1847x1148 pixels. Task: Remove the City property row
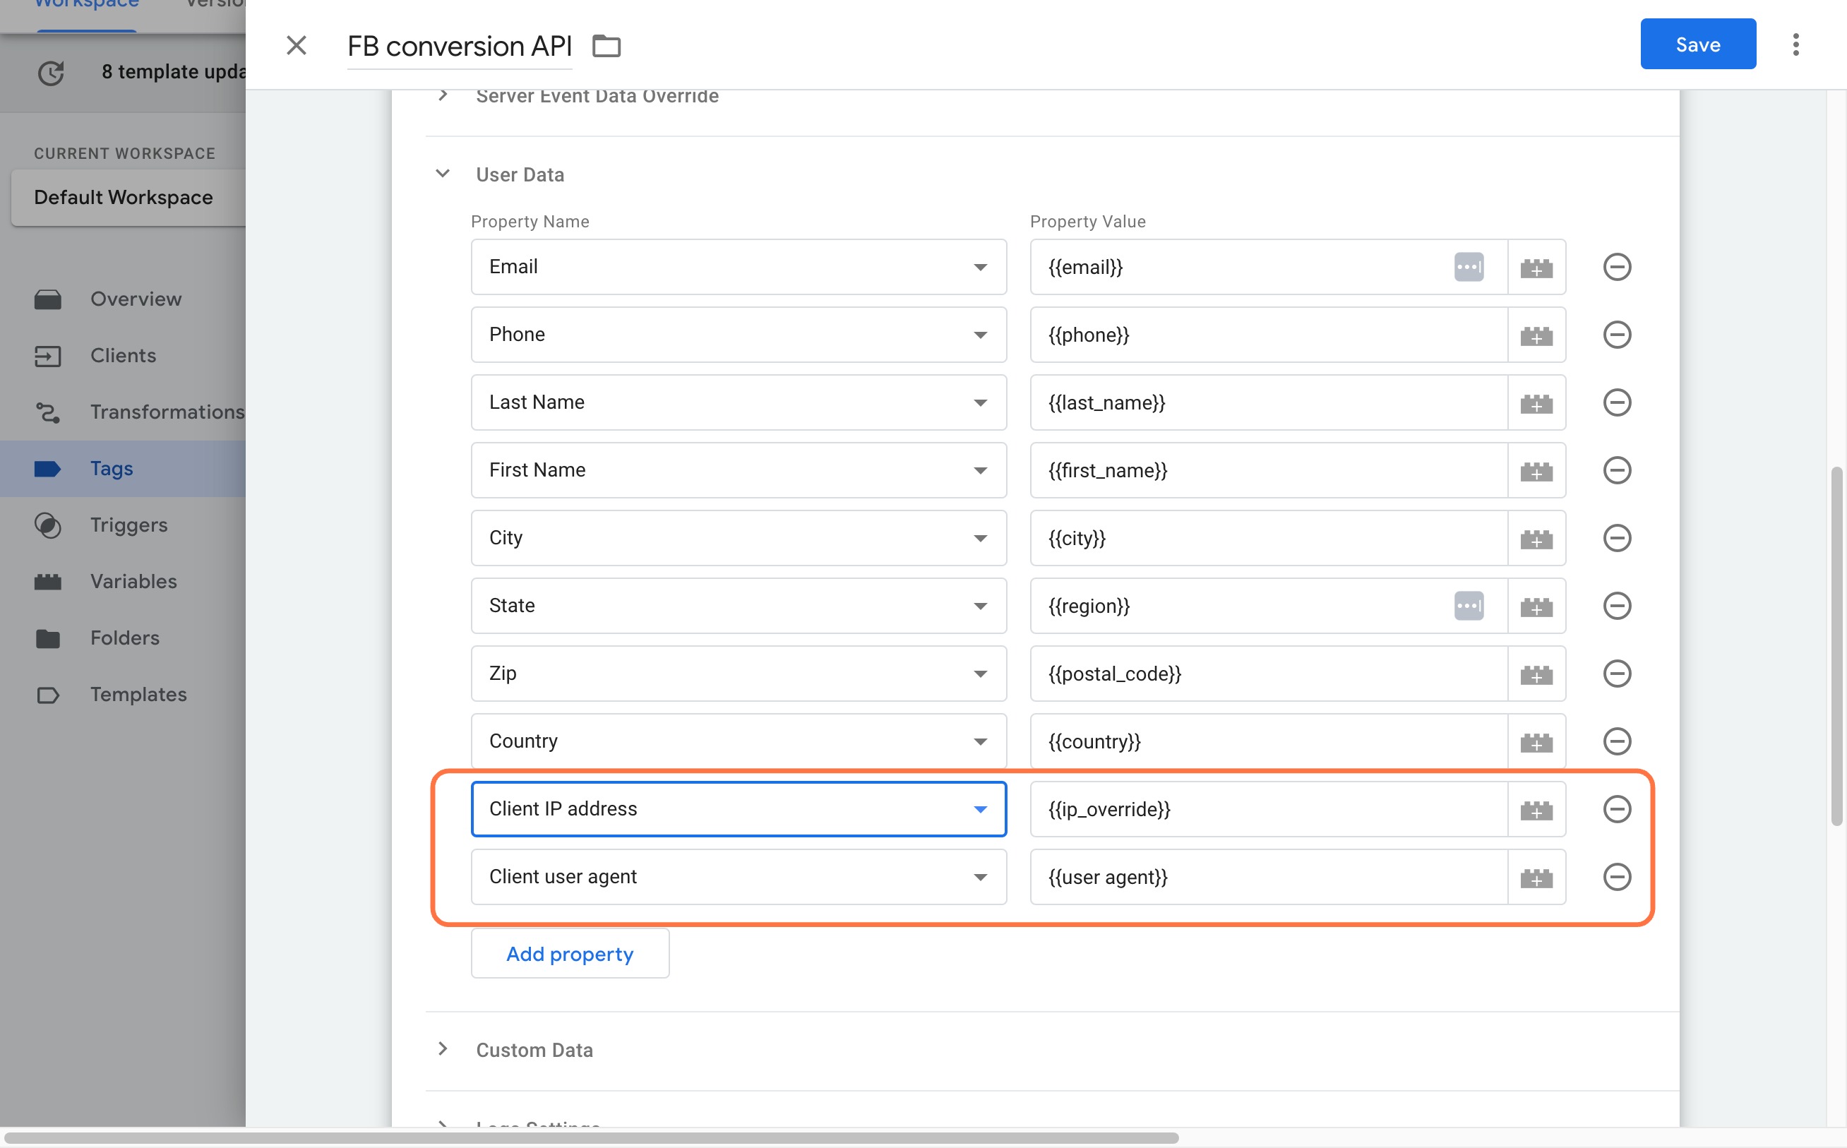(x=1617, y=538)
